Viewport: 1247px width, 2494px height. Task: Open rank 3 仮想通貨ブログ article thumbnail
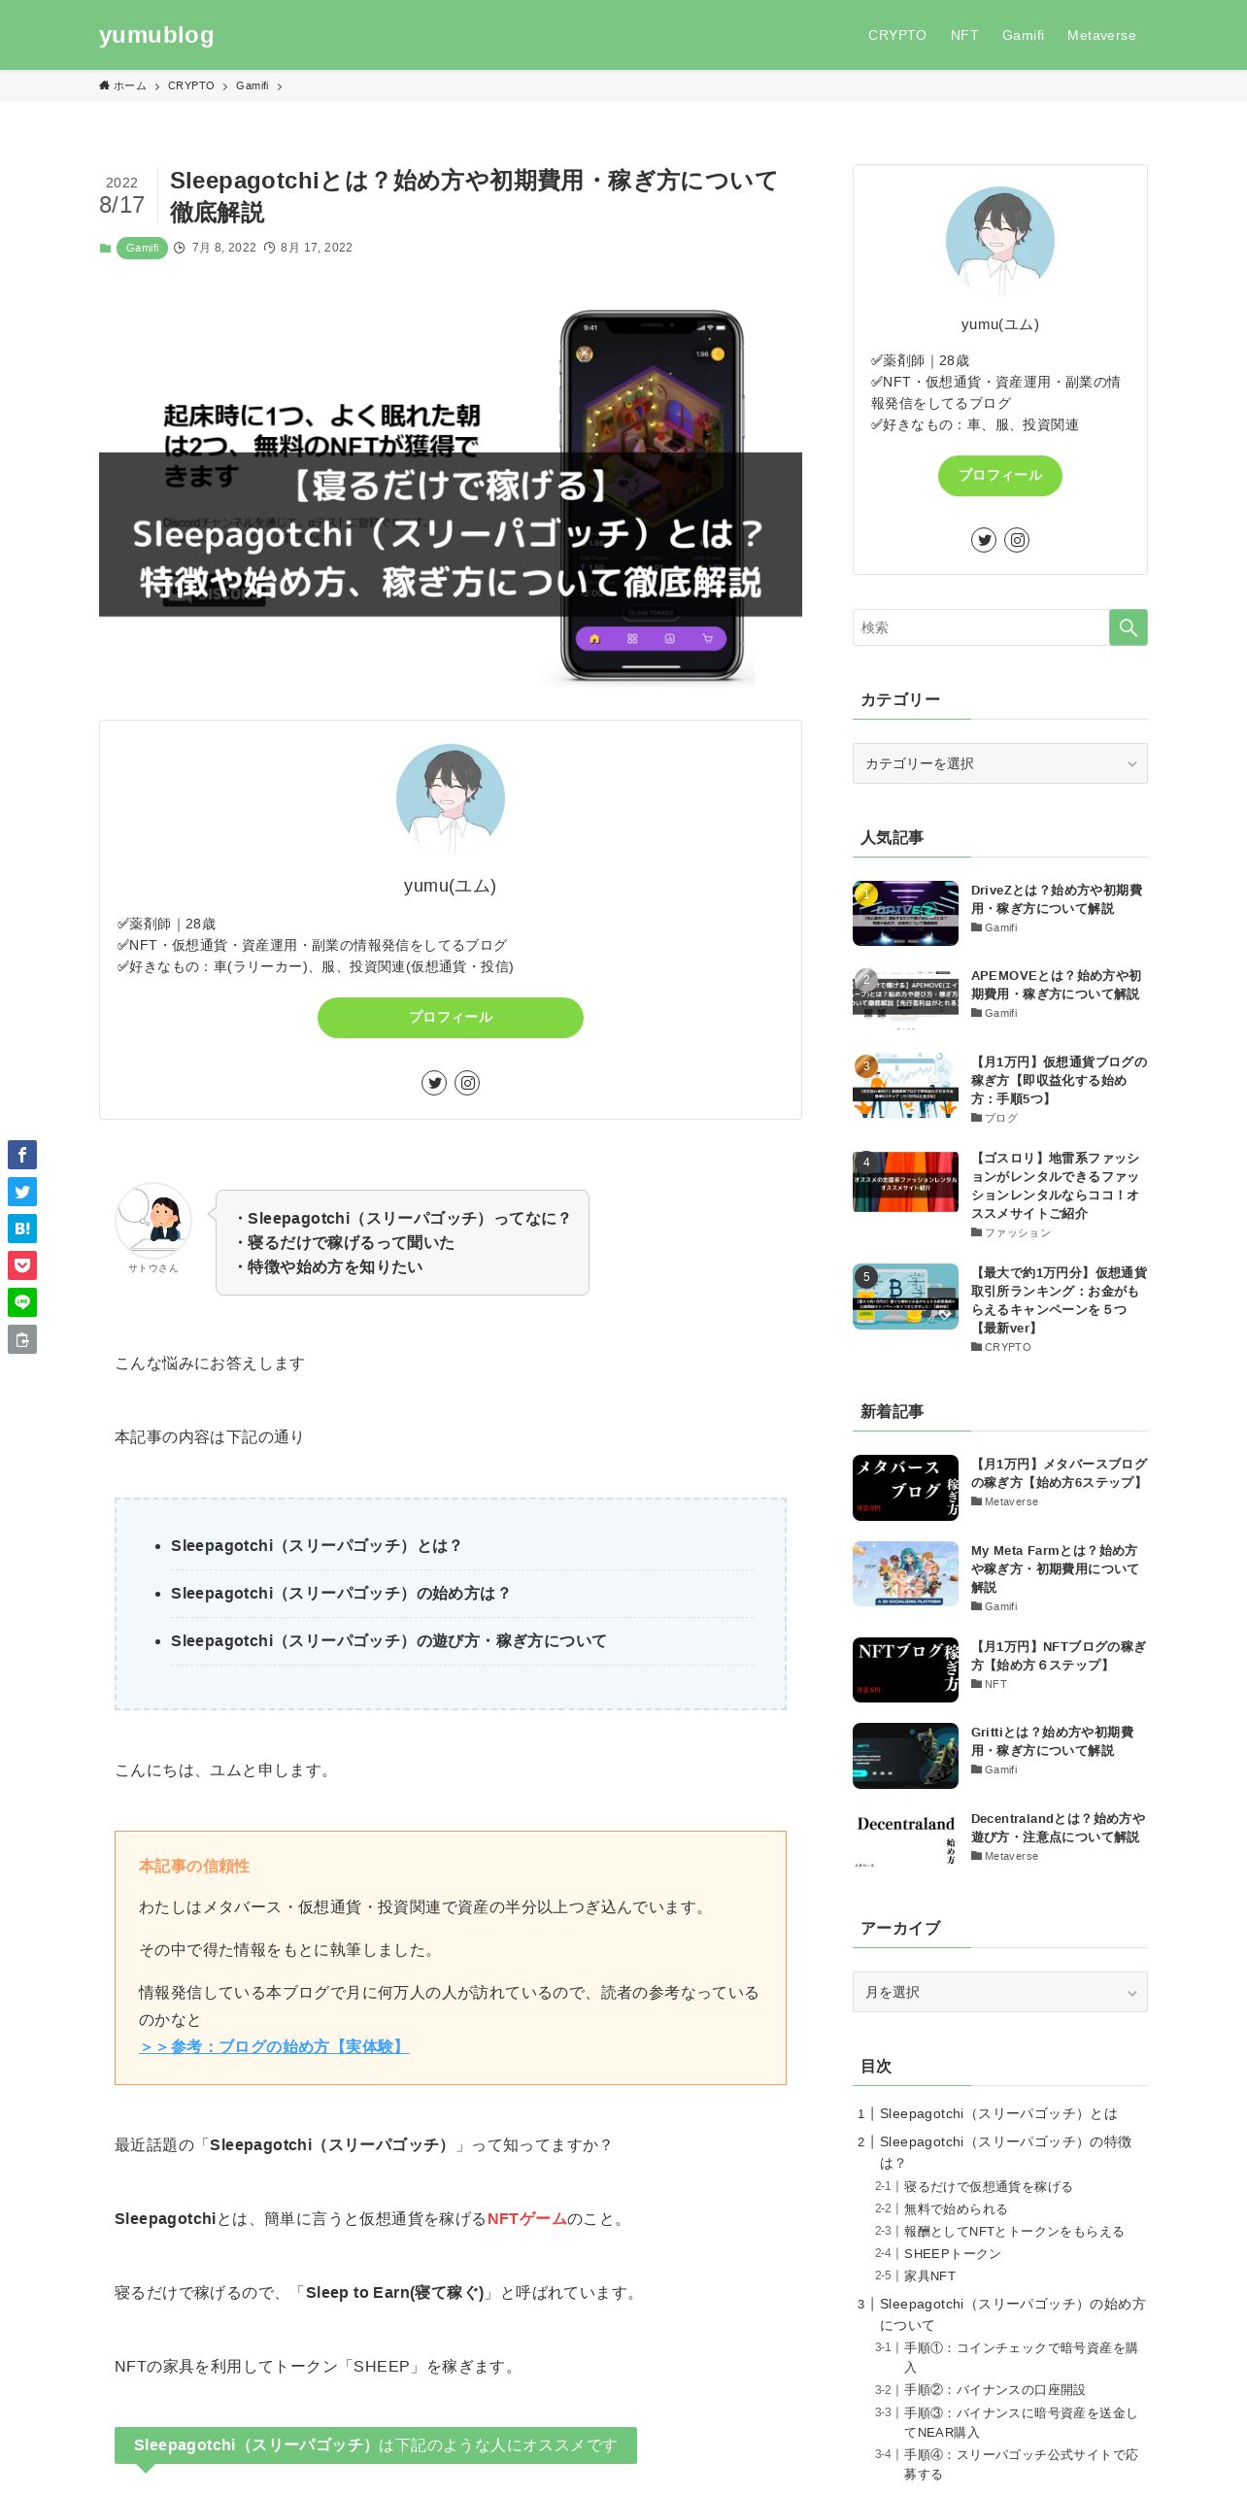(x=905, y=1085)
